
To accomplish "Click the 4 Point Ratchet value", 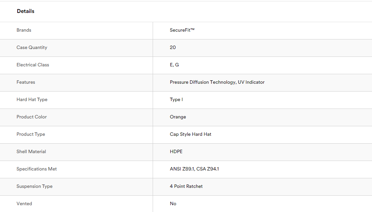I will (x=186, y=186).
